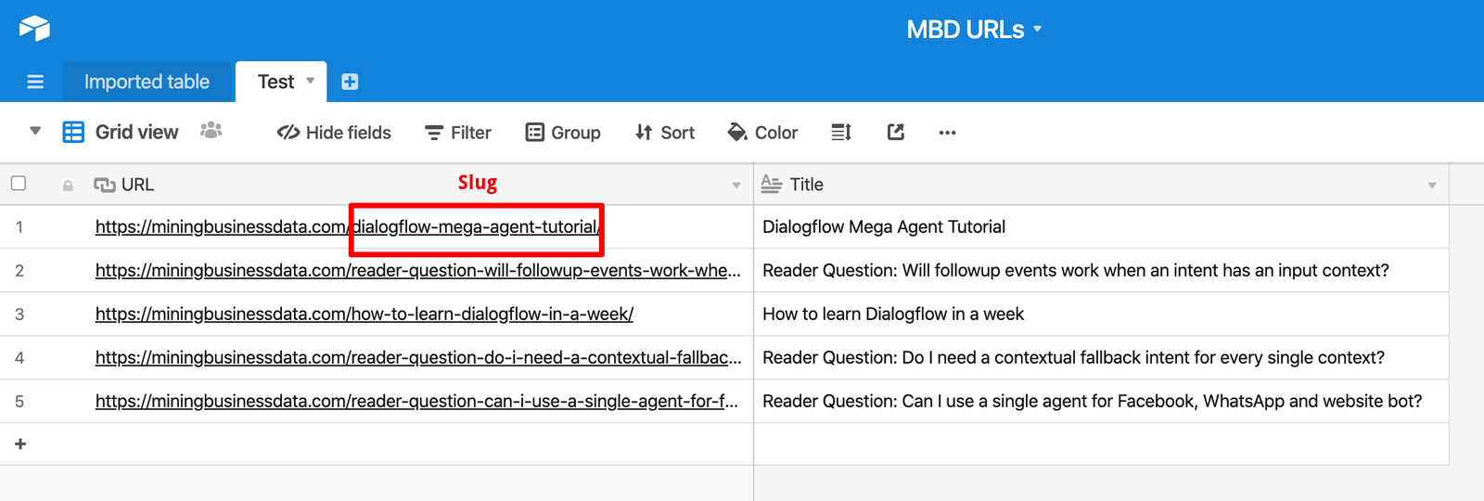Click the share view icon
Screen dimensions: 1484x501
(x=895, y=132)
